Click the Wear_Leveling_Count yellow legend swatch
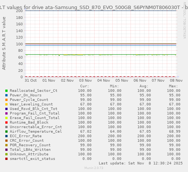 click(x=6, y=104)
